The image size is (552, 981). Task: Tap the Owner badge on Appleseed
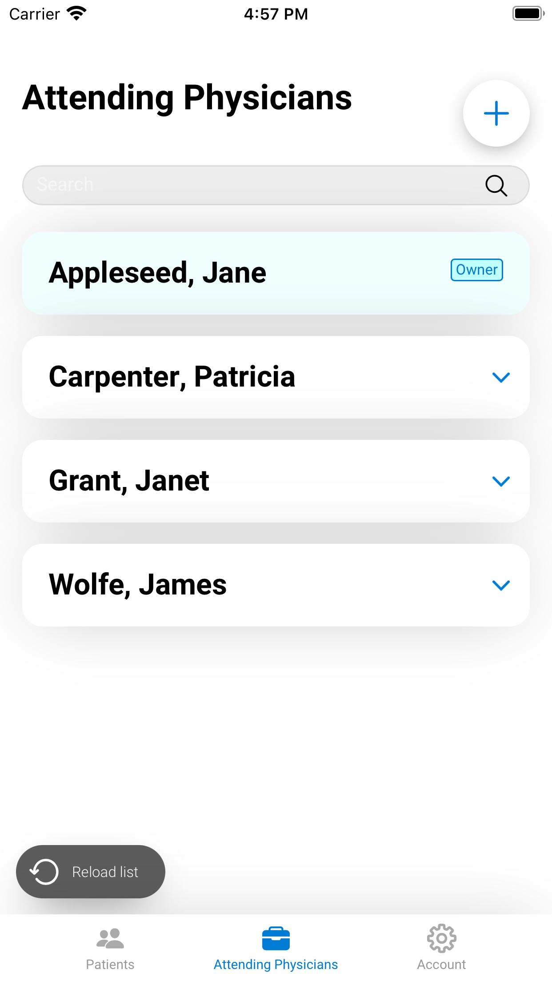(476, 270)
